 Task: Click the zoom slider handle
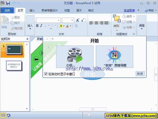point(89,115)
